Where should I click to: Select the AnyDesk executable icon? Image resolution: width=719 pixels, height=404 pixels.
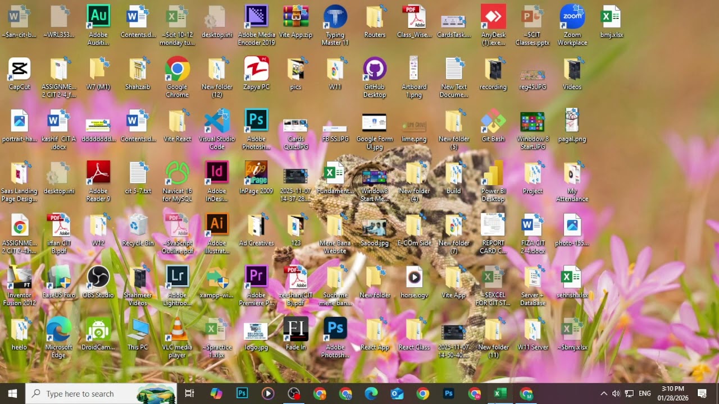coord(493,25)
